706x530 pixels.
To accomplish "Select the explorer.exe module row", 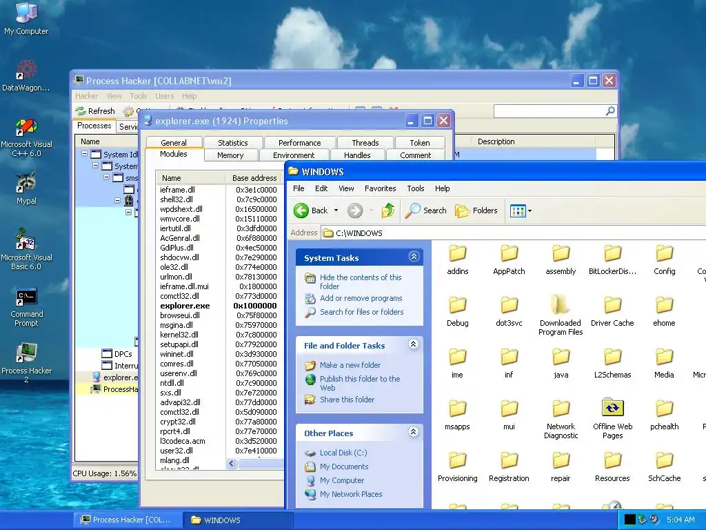I will point(219,306).
